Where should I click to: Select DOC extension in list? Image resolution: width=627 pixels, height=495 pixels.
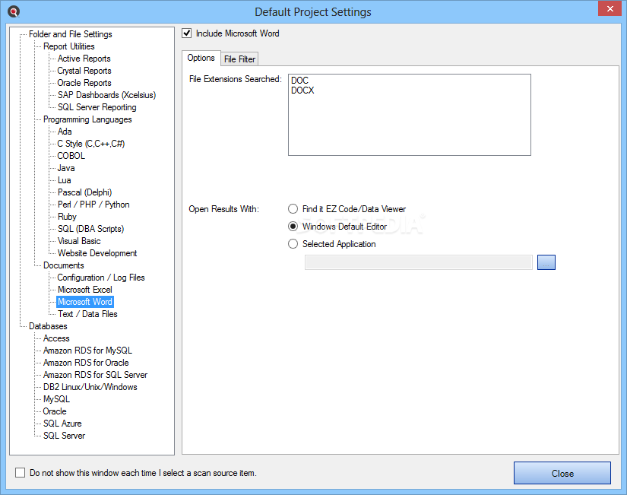300,81
